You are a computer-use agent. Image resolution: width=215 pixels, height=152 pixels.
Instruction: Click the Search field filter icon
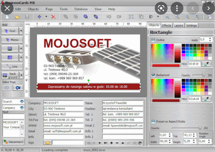pos(22,102)
